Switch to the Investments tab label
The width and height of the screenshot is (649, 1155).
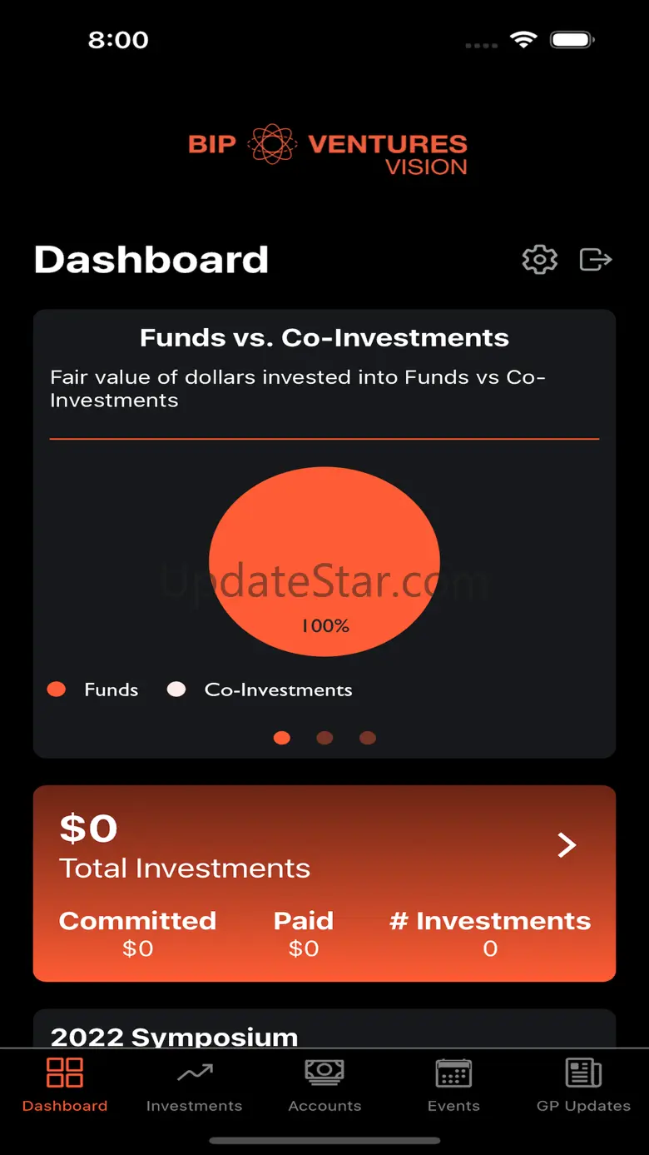195,1106
